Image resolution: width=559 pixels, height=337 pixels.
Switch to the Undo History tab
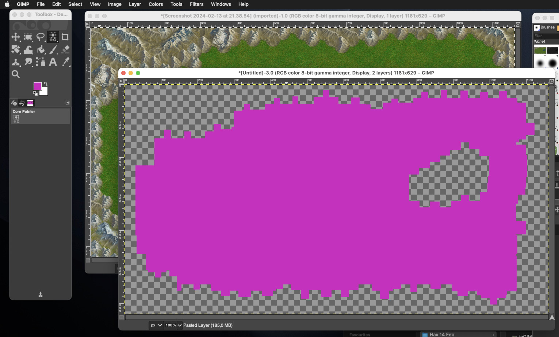click(22, 103)
